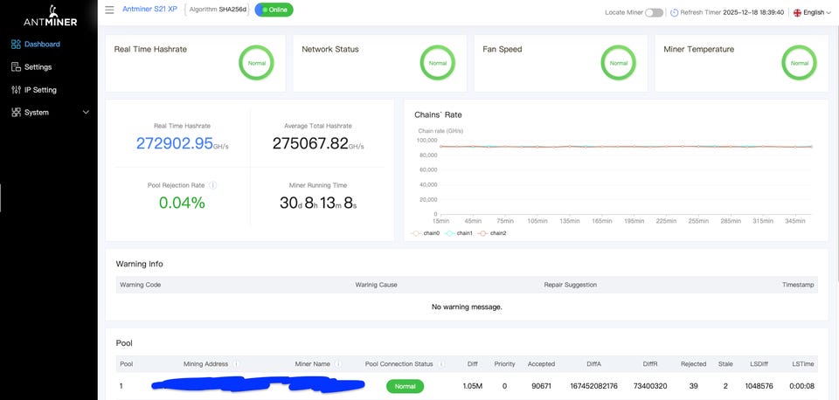Click the Warning Code column header
Image resolution: width=839 pixels, height=400 pixels.
coord(140,285)
